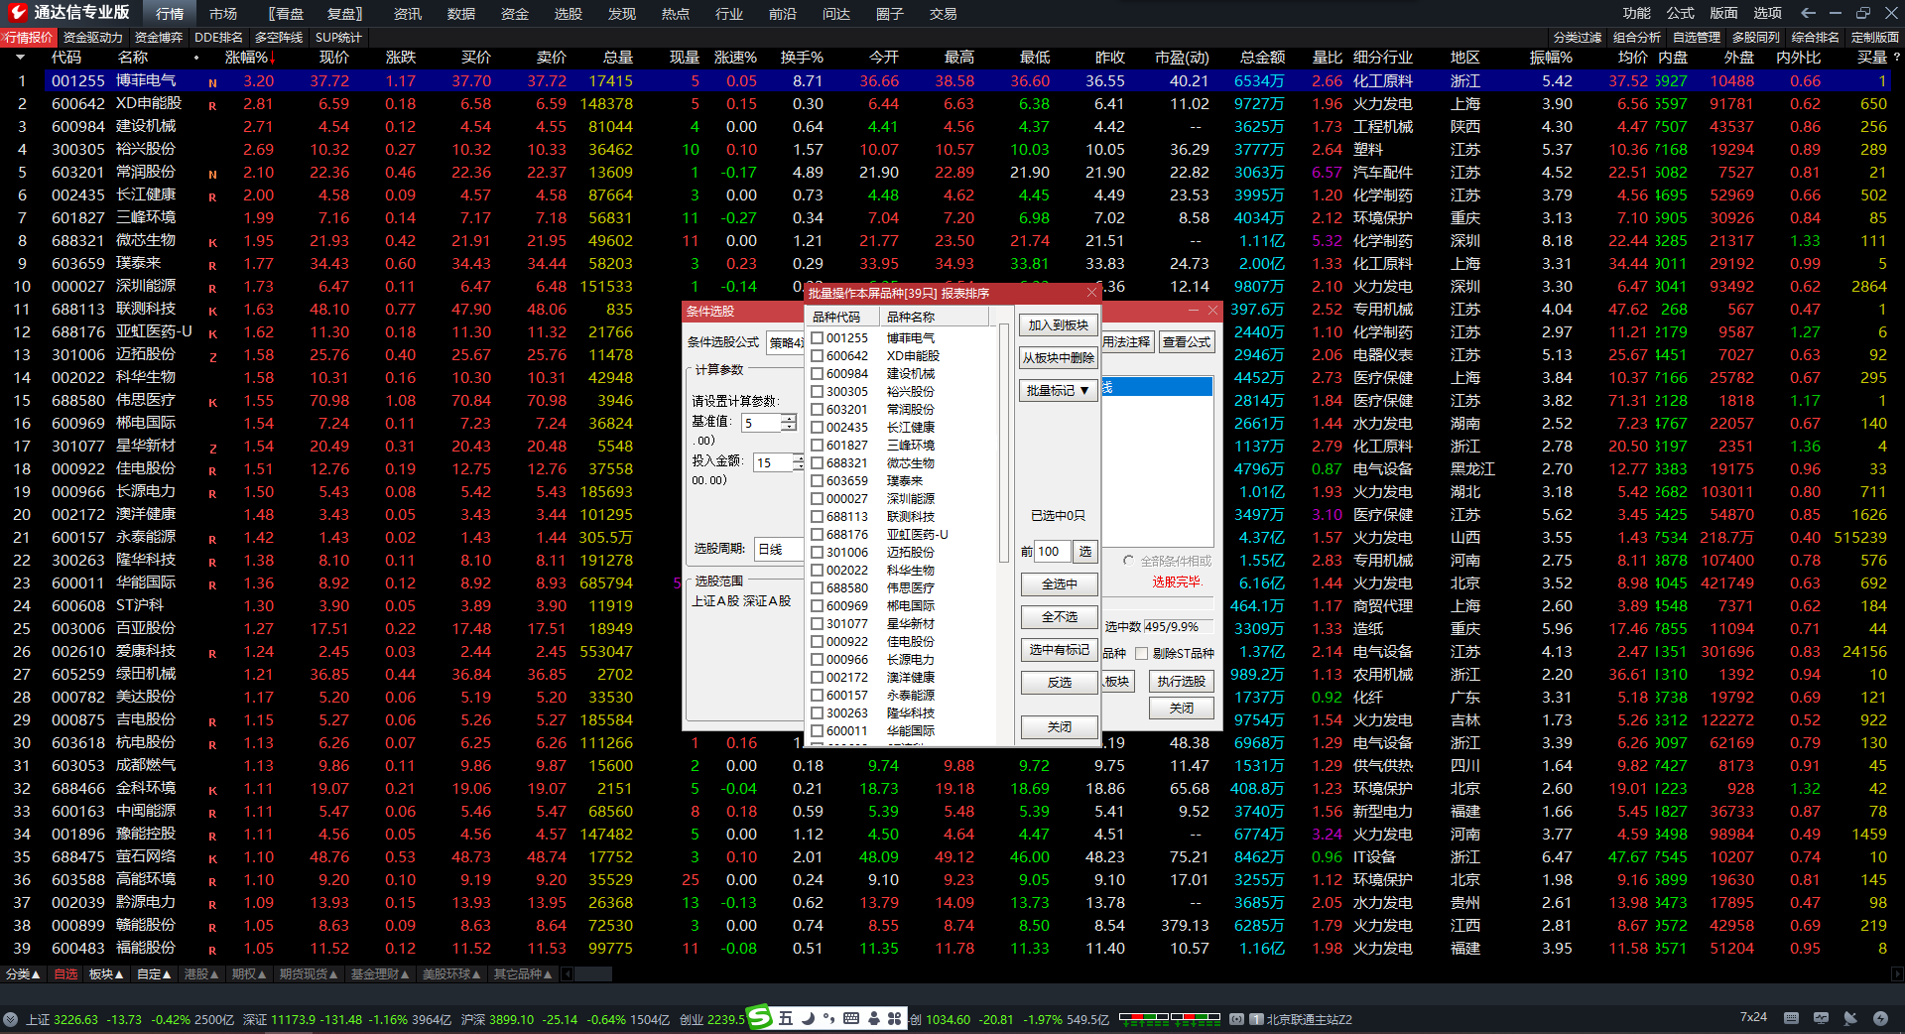The width and height of the screenshot is (1905, 1034).
Task: Check the 300305 裕兴股份 checkbox
Action: (x=817, y=391)
